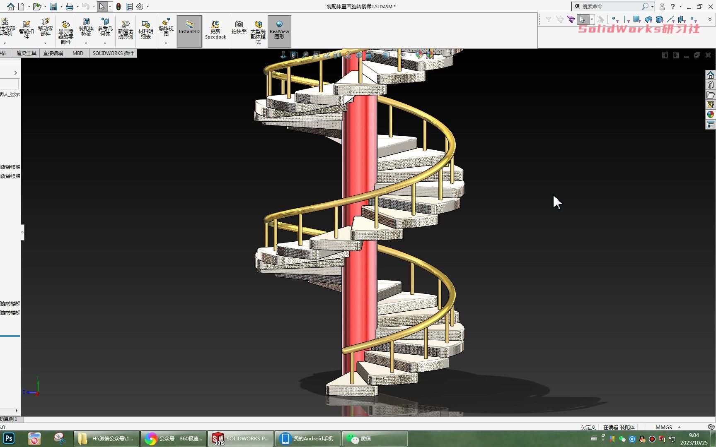Open 材料明细表 bill of materials
The image size is (716, 447).
146,30
